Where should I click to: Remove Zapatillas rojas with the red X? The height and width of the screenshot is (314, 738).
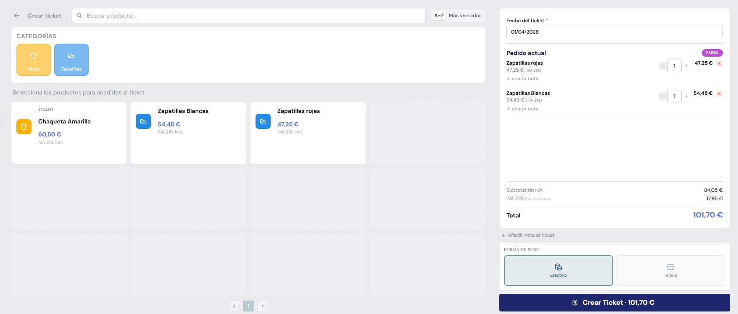(719, 63)
